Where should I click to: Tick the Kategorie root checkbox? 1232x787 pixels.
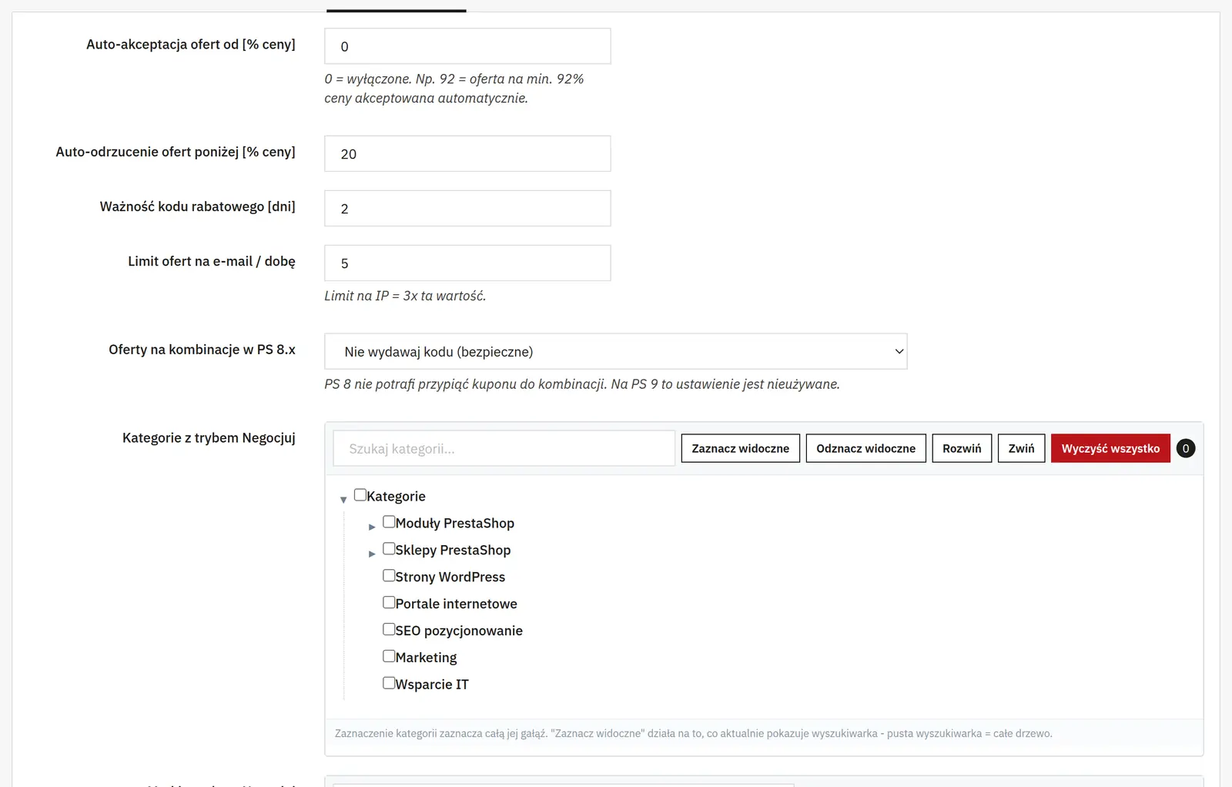pos(360,495)
